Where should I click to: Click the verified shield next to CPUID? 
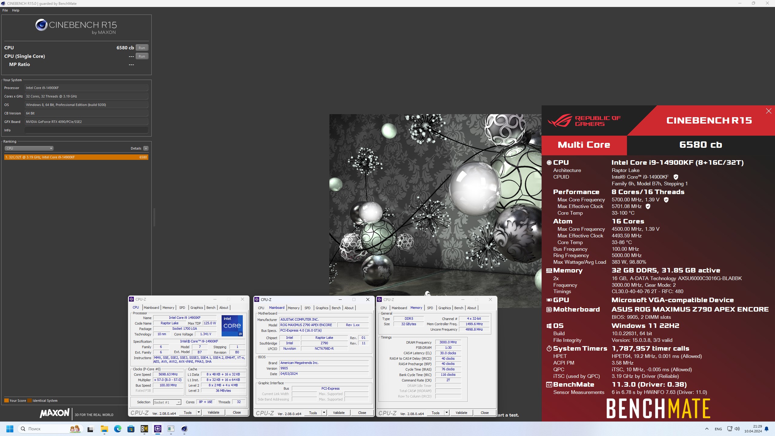point(676,177)
